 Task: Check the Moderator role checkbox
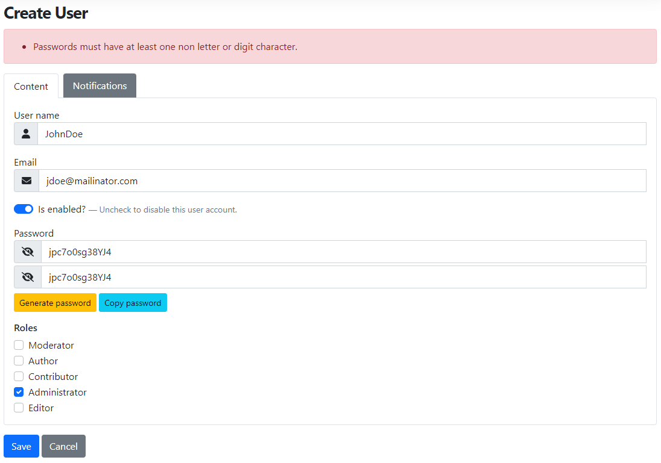click(x=19, y=345)
